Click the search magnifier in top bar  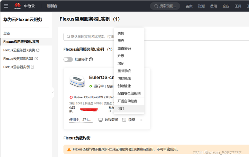click(156, 6)
